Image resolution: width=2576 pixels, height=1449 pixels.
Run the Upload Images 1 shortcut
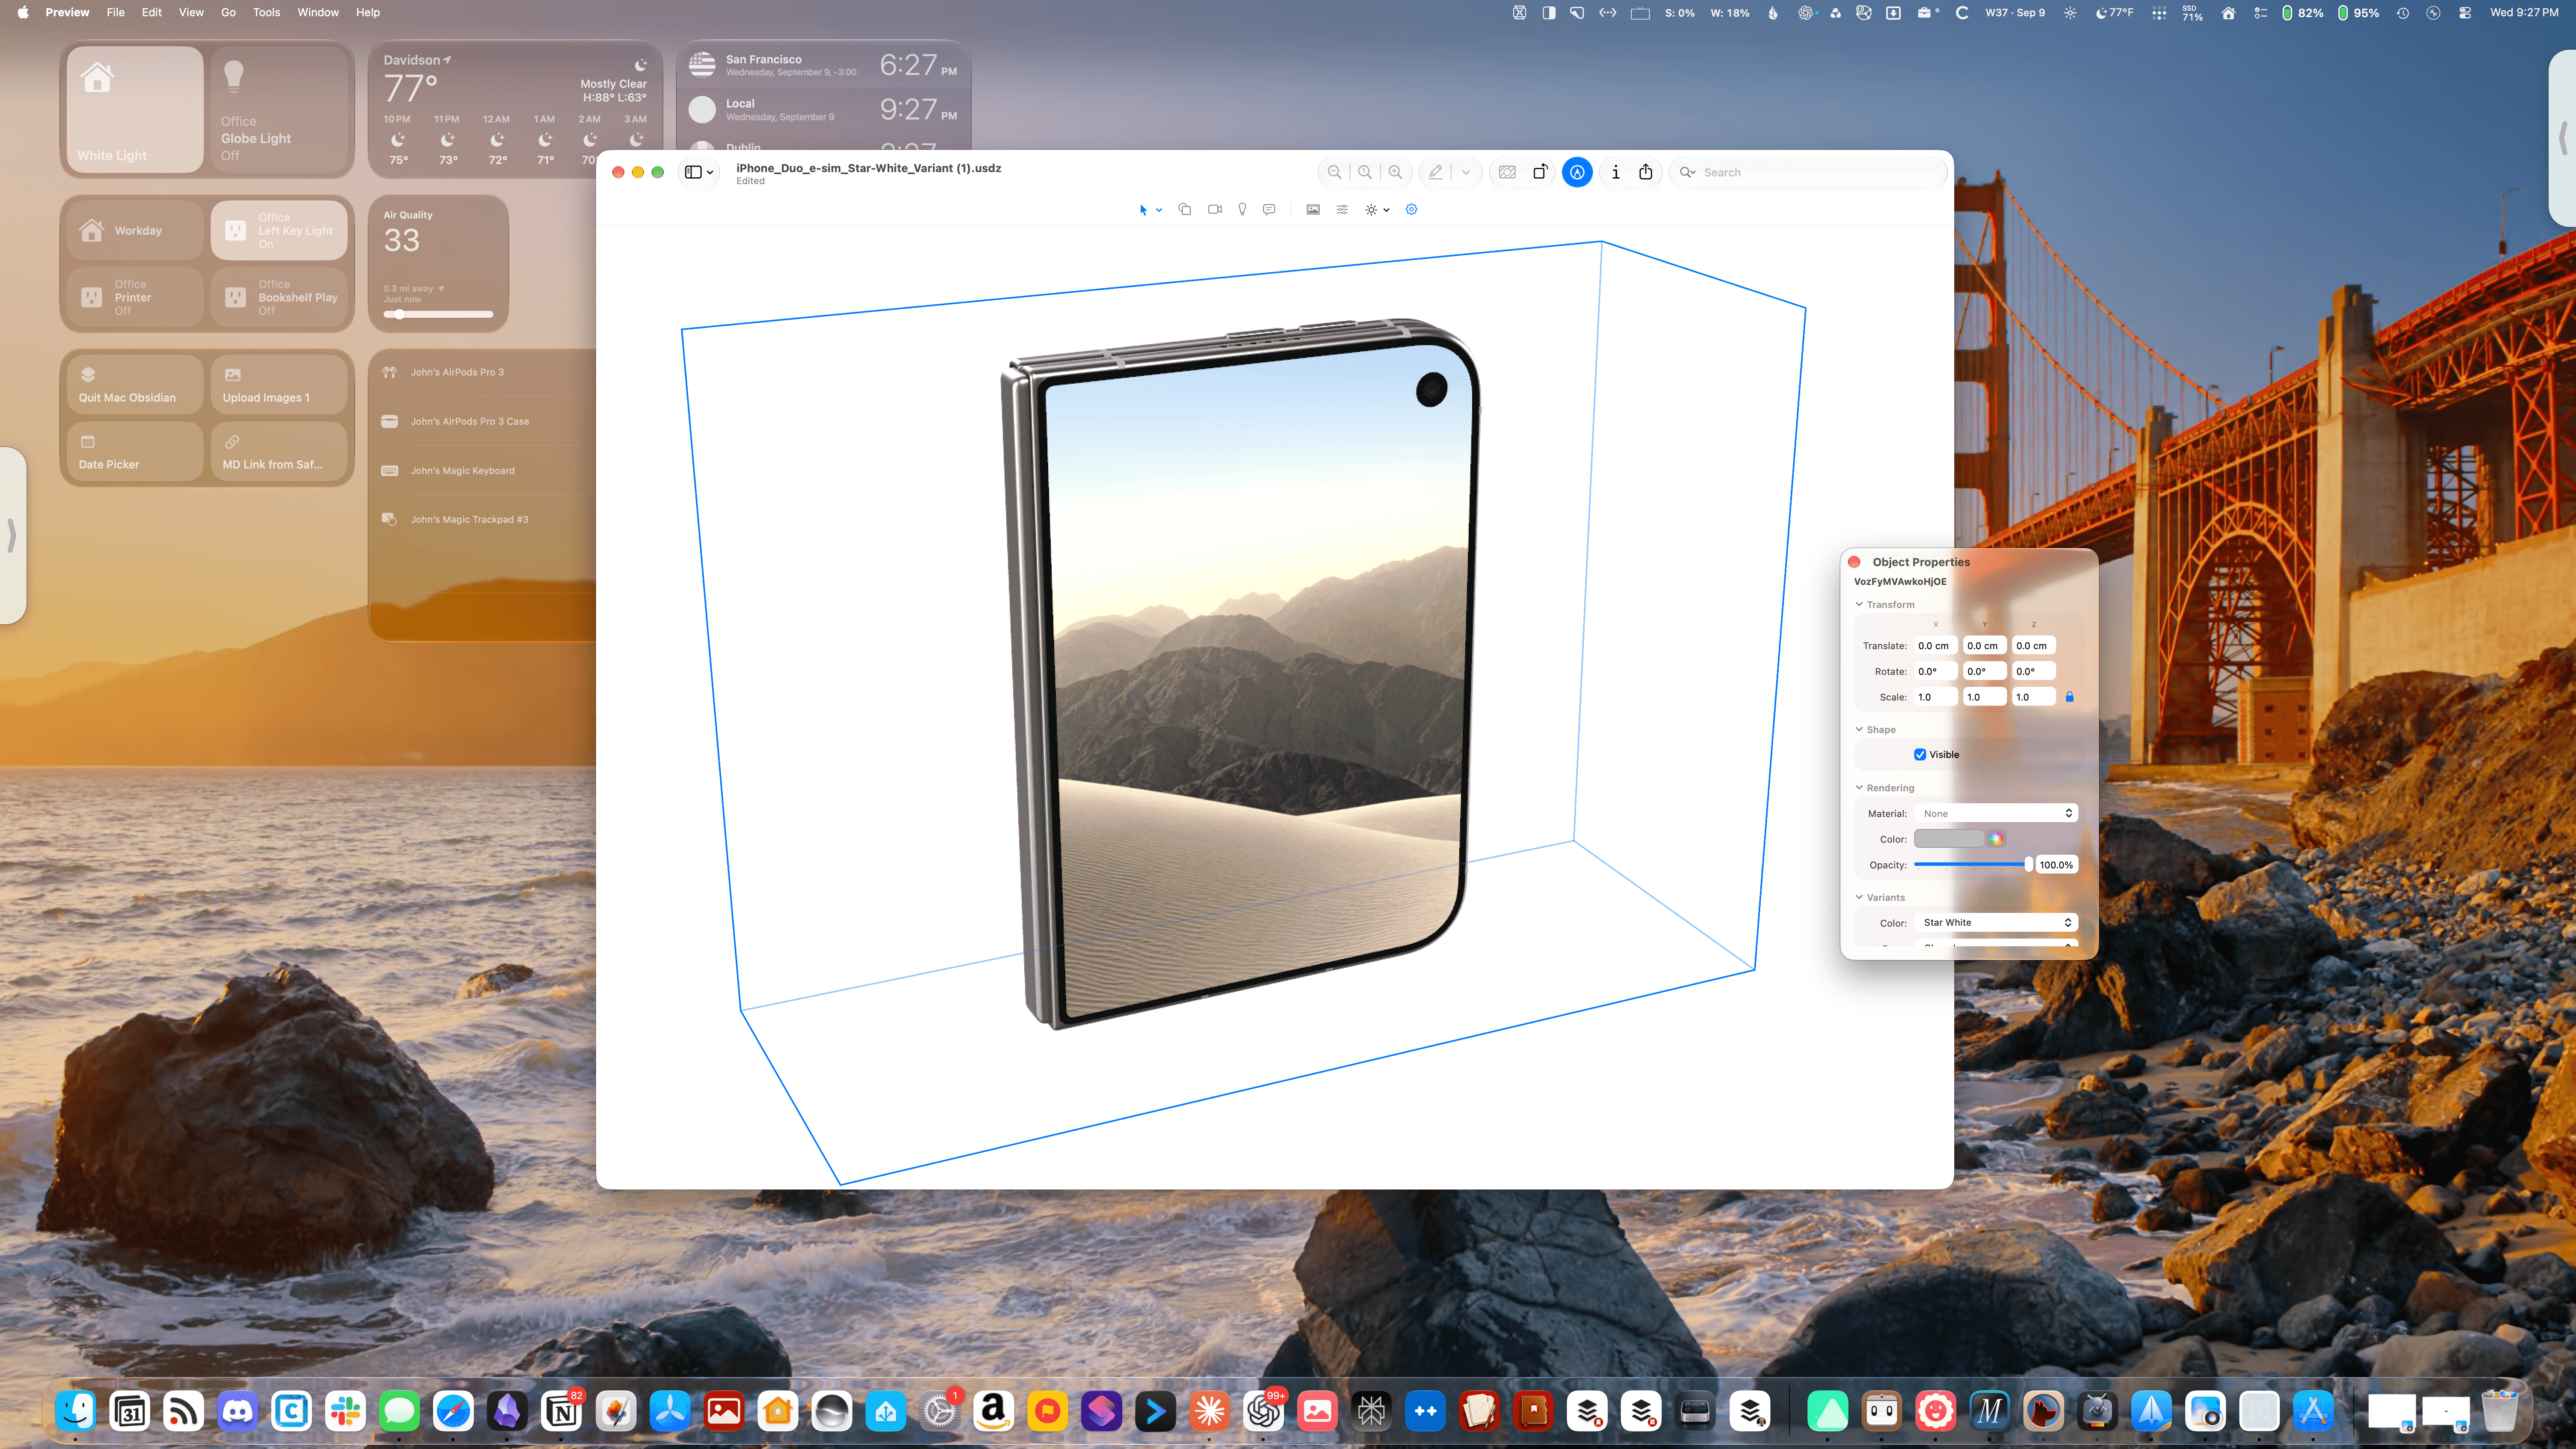279,384
